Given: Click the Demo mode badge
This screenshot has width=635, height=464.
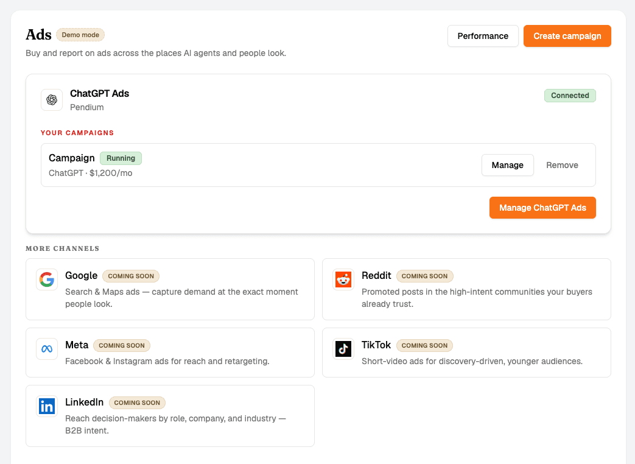Looking at the screenshot, I should point(80,35).
